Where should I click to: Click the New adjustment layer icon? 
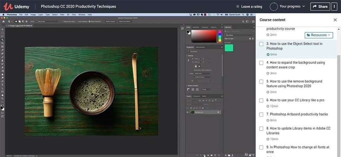[208, 155]
